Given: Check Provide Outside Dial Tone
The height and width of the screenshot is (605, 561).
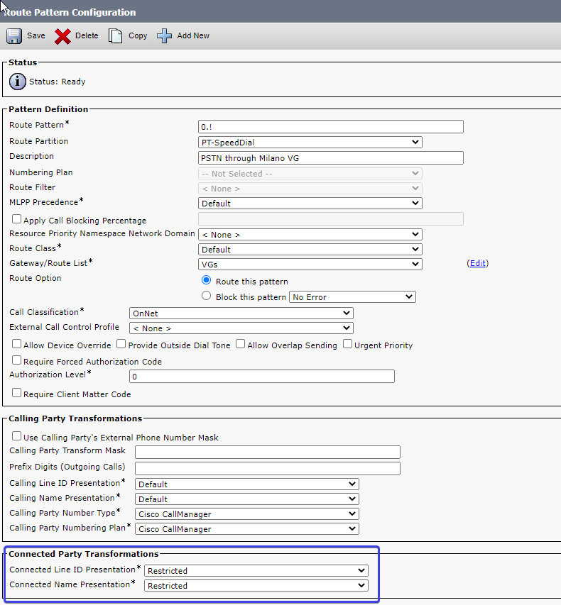Looking at the screenshot, I should [x=121, y=345].
